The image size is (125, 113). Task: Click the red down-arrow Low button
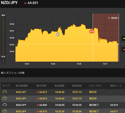pos(123,50)
